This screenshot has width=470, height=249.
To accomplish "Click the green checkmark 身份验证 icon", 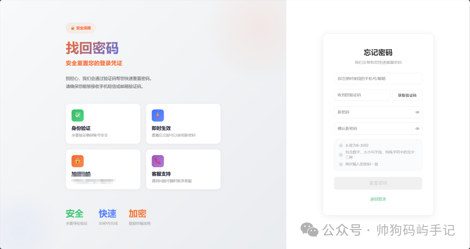I will (x=77, y=116).
